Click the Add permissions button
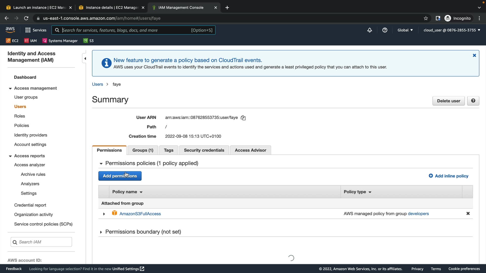Image resolution: width=486 pixels, height=273 pixels. [120, 176]
